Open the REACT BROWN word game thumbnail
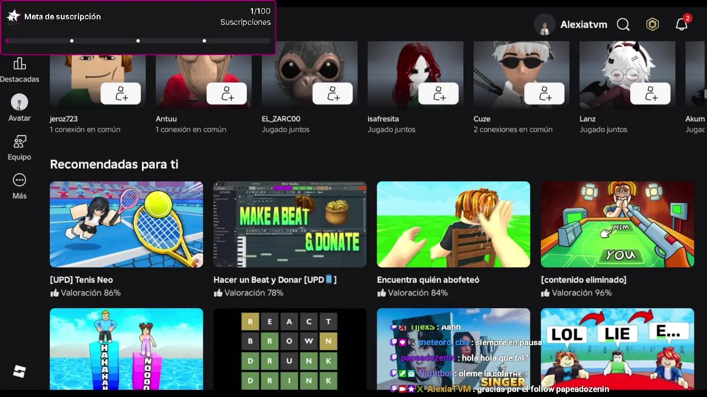The height and width of the screenshot is (397, 707). [290, 349]
